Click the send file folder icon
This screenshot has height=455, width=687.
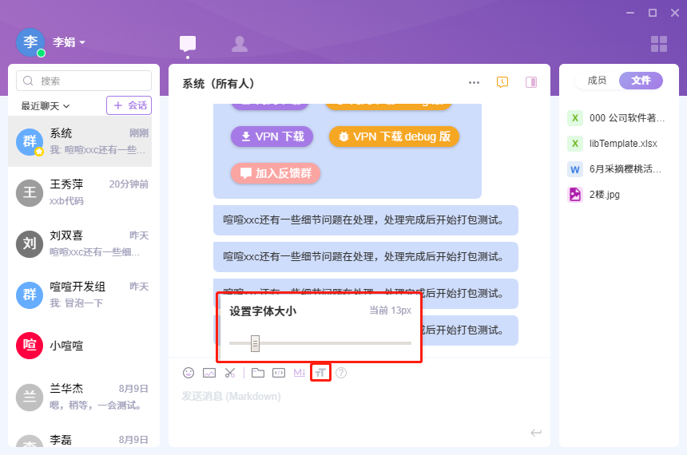[258, 372]
